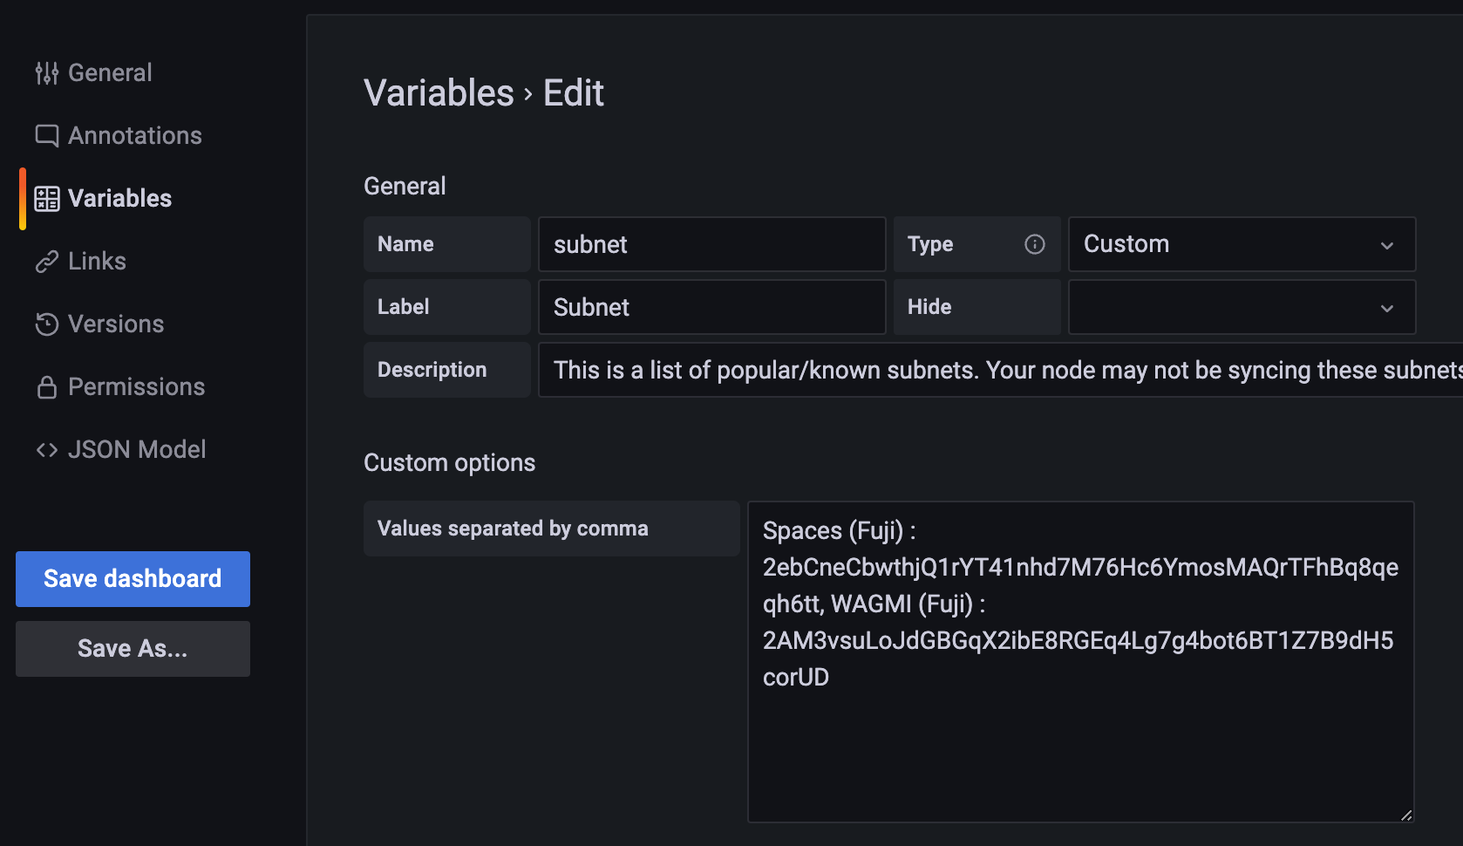Viewport: 1463px width, 846px height.
Task: Select the subnet Name input field
Action: tap(711, 244)
